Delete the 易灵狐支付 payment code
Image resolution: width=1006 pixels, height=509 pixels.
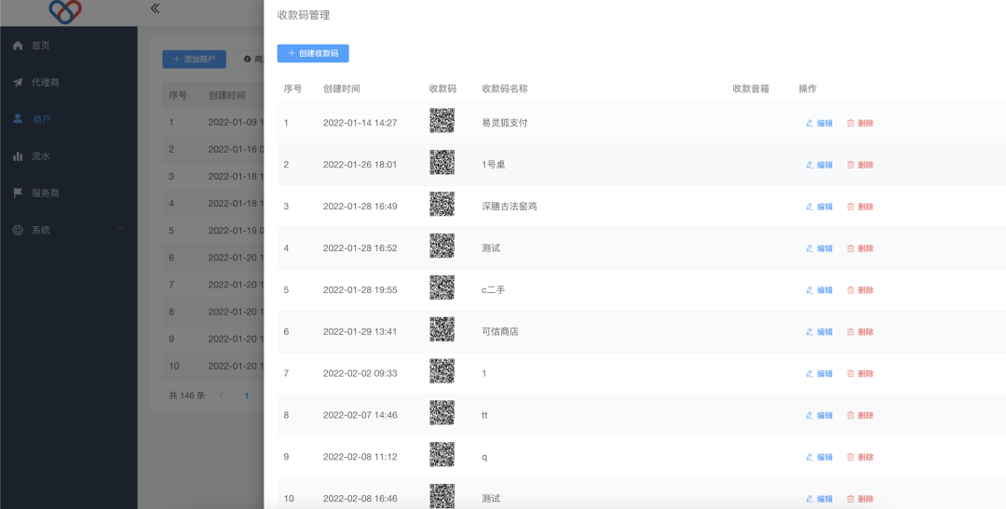pos(861,123)
